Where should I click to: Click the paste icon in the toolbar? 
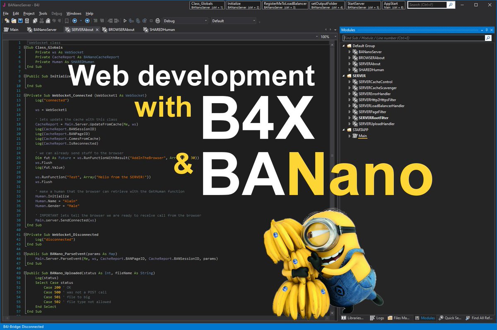[x=48, y=21]
